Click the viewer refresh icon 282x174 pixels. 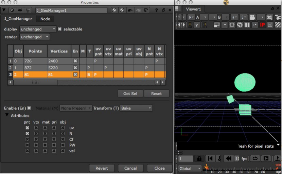(x=240, y=25)
